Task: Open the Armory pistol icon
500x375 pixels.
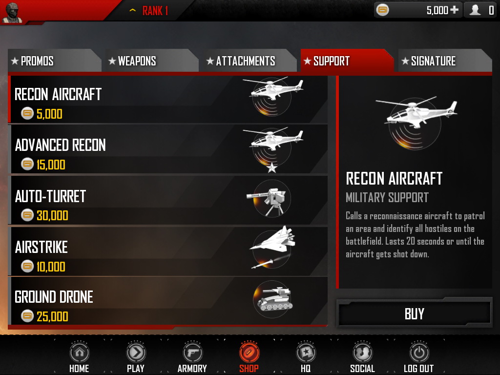Action: pyautogui.click(x=192, y=353)
